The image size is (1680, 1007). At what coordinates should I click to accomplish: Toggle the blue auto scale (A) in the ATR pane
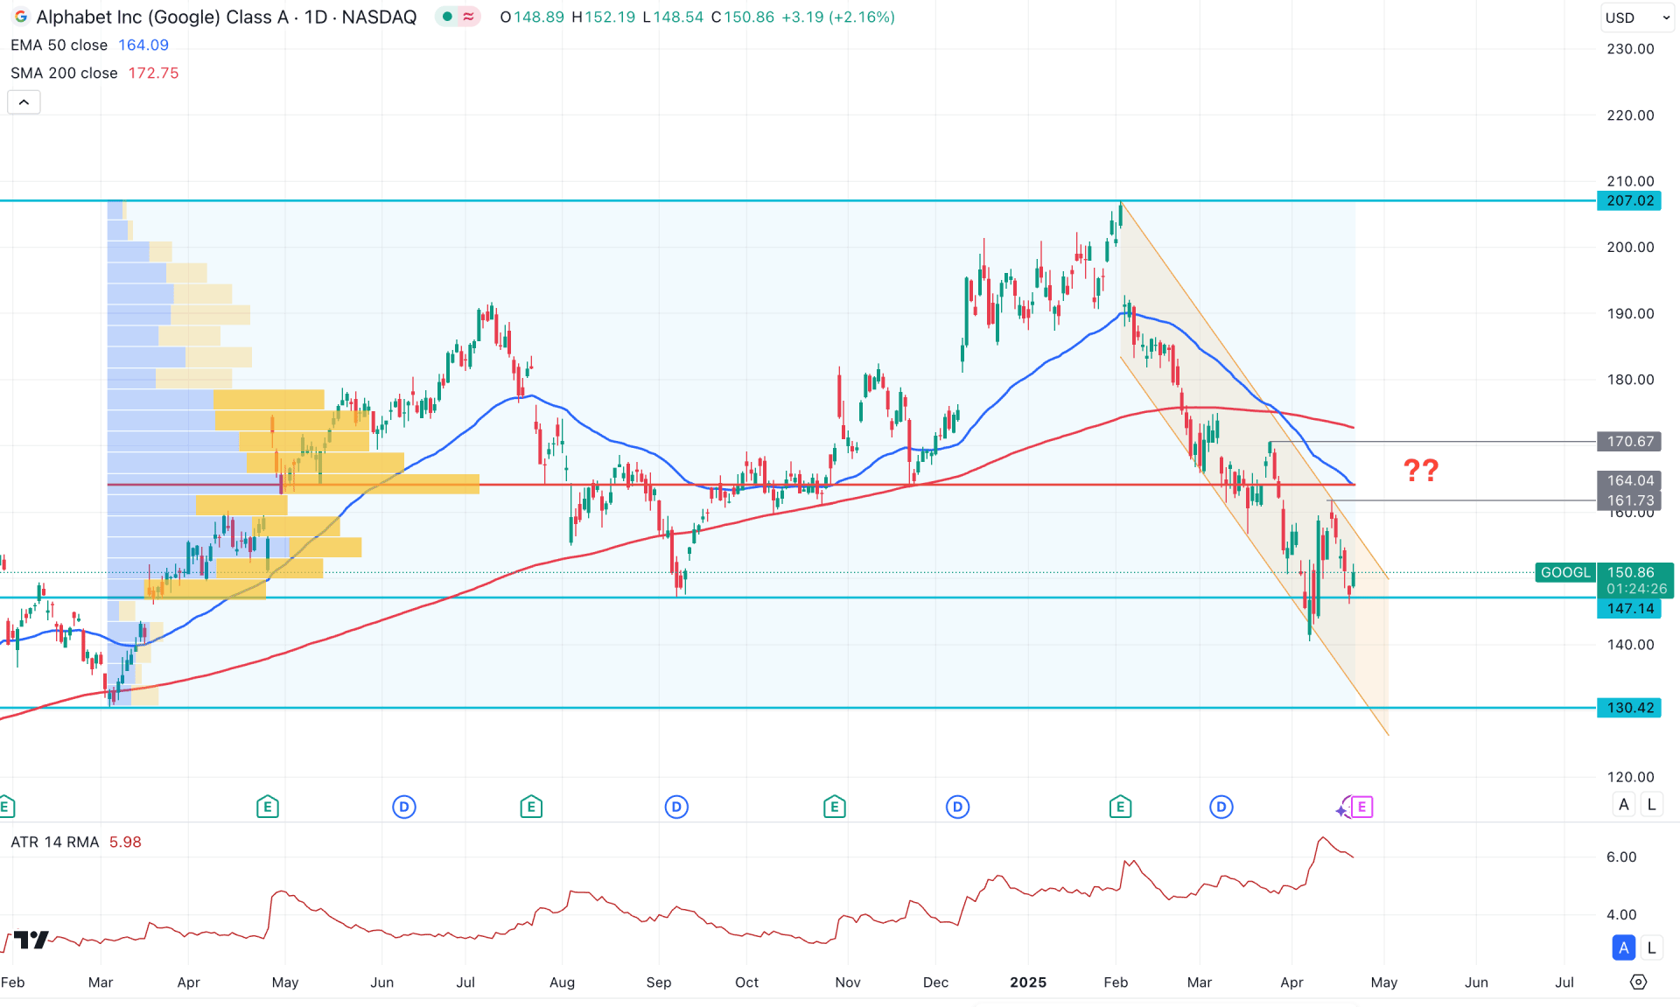click(x=1624, y=947)
